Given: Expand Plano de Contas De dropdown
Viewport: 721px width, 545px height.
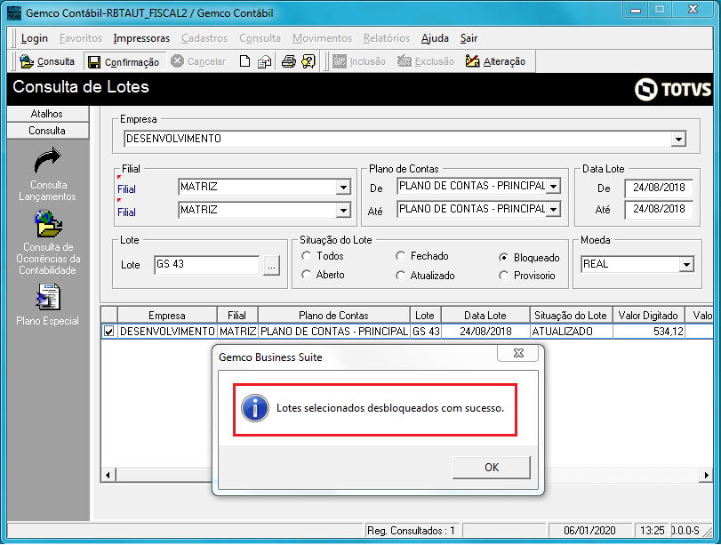Looking at the screenshot, I should pyautogui.click(x=554, y=187).
